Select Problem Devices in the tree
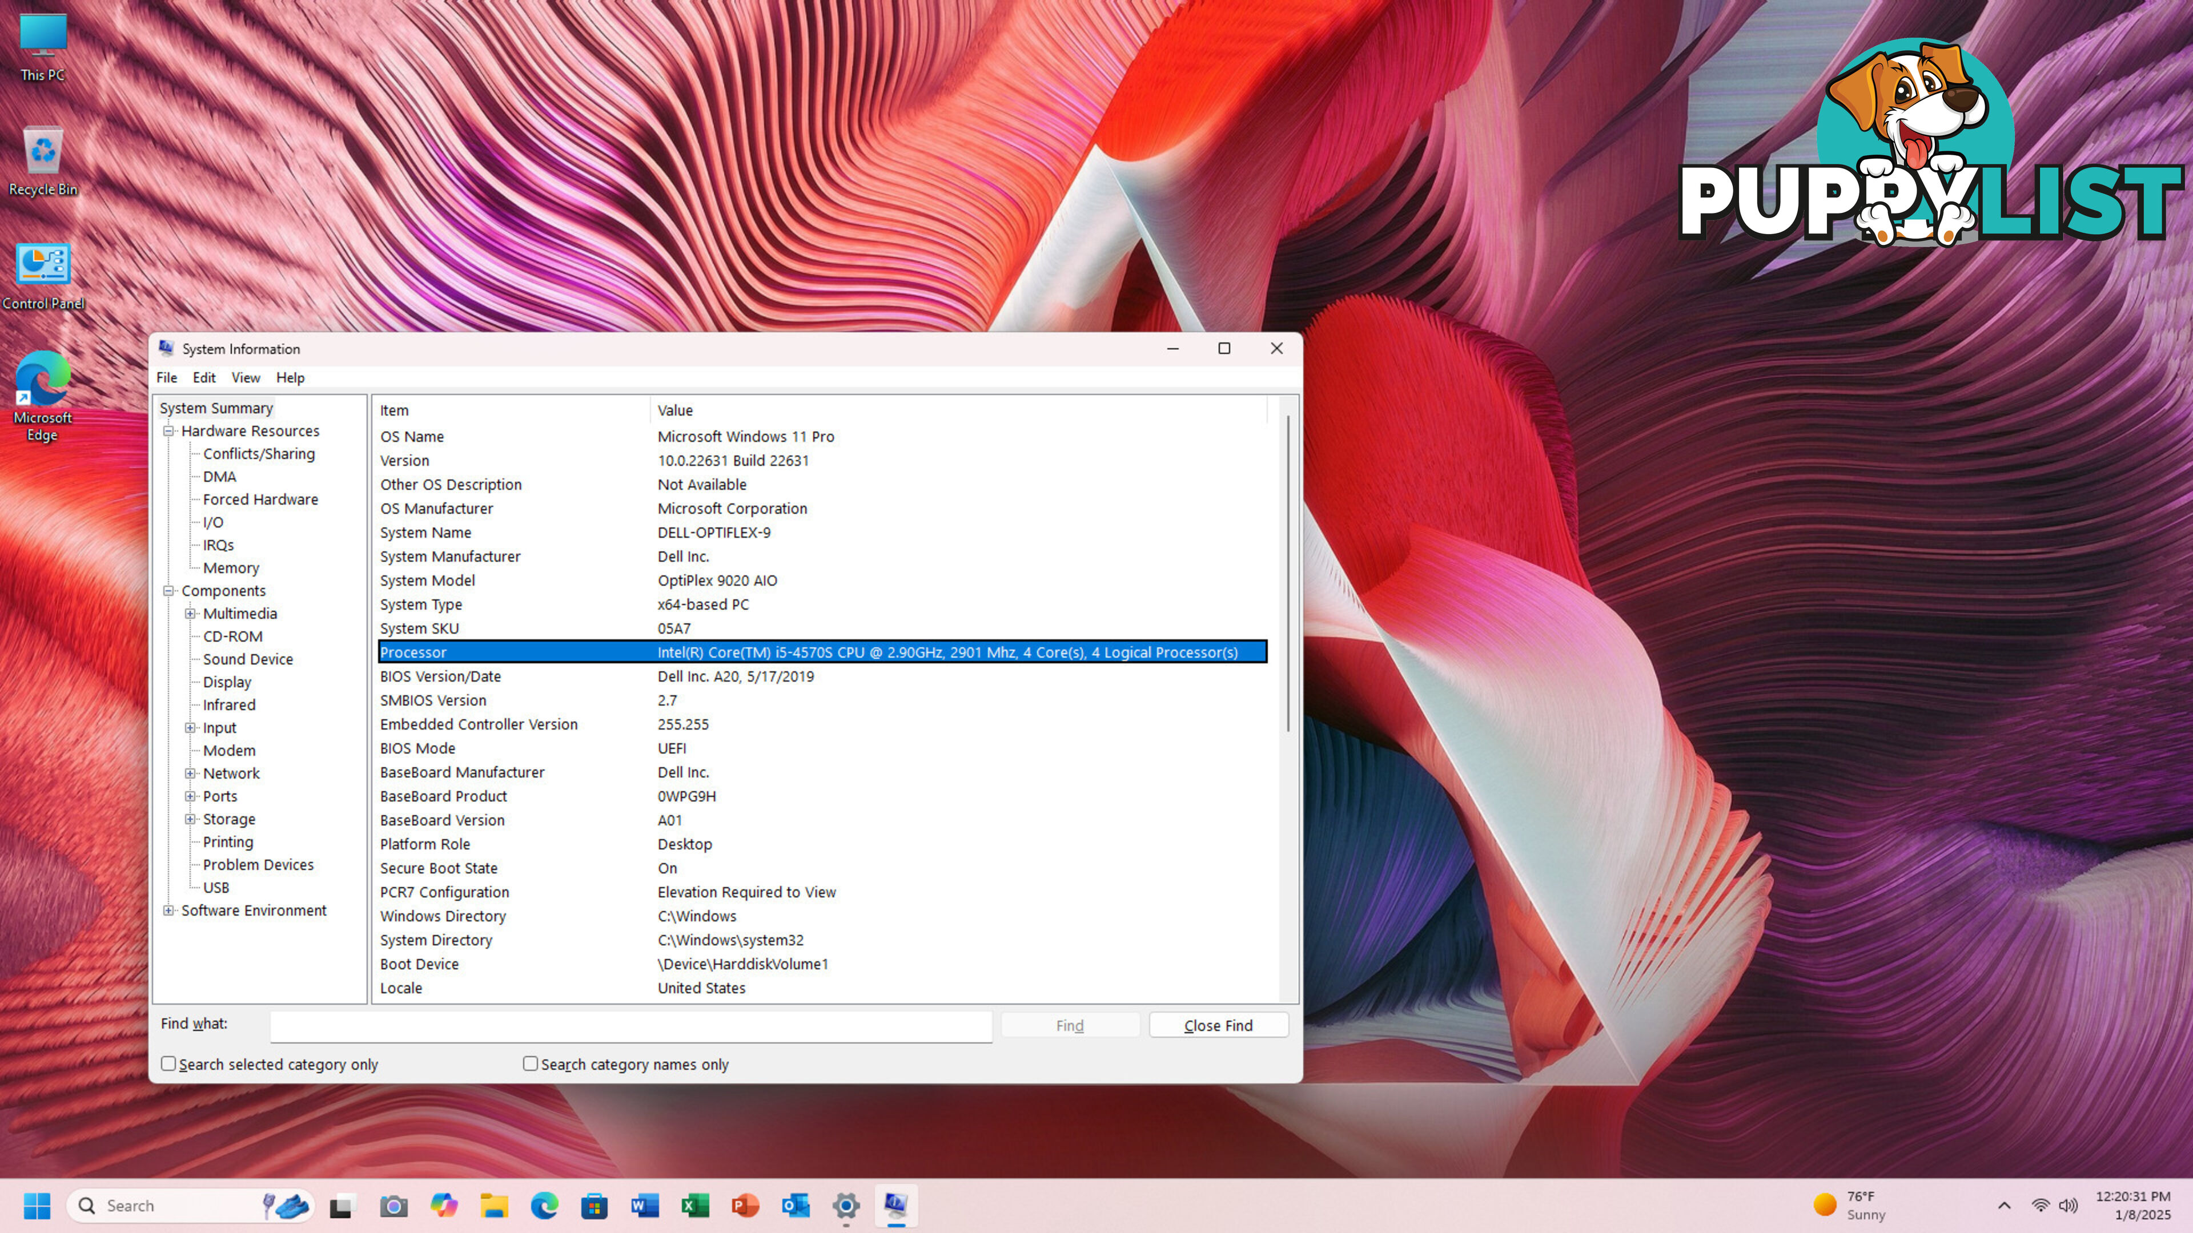Screen dimensions: 2193x1233 click(x=258, y=865)
